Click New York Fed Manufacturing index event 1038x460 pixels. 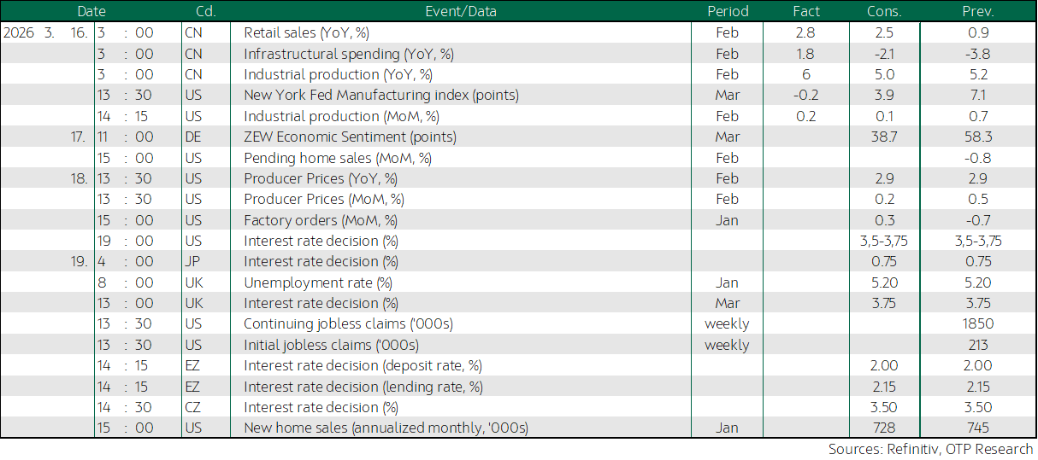click(x=380, y=96)
